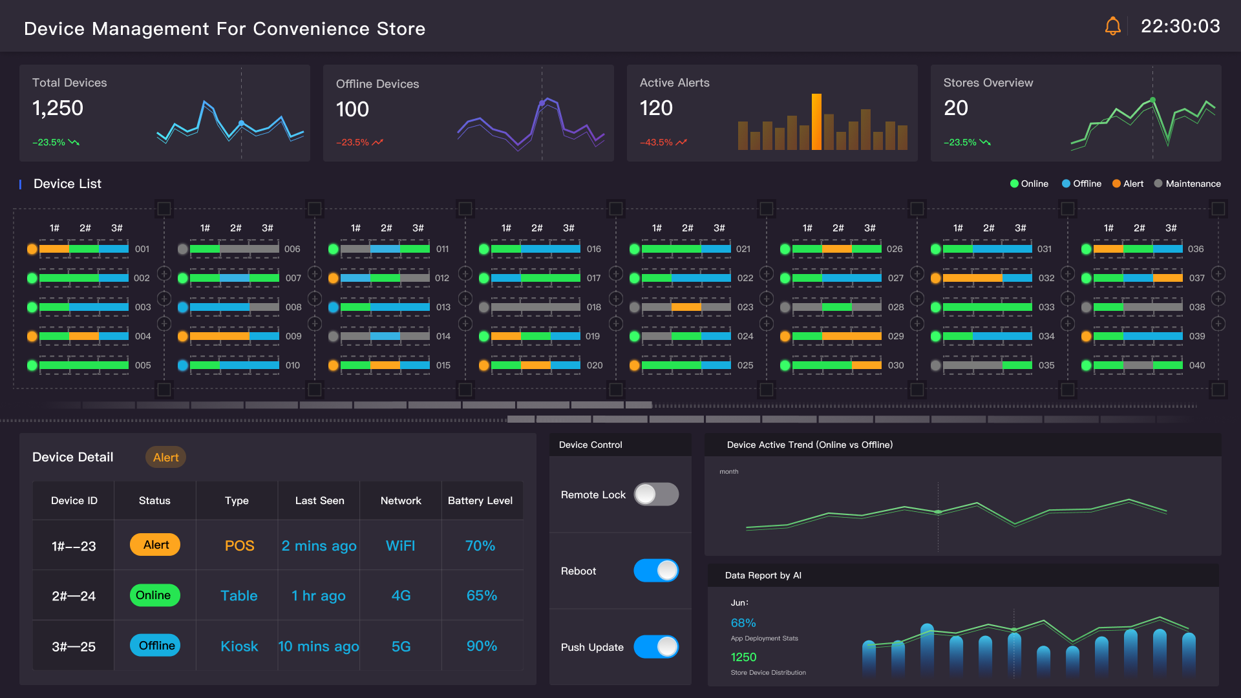Enable the Remote Lock toggle
1241x698 pixels.
click(656, 494)
